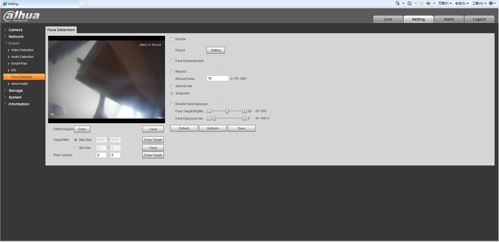Viewport: 499px width, 242px height.
Task: Open the feeds dropdown arrow
Action: coord(416,3)
